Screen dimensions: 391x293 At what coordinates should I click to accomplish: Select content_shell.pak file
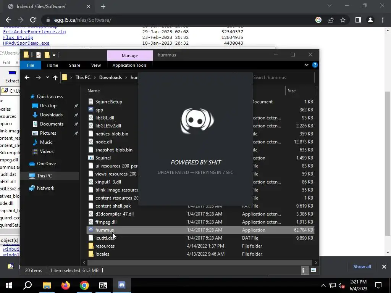tap(113, 206)
